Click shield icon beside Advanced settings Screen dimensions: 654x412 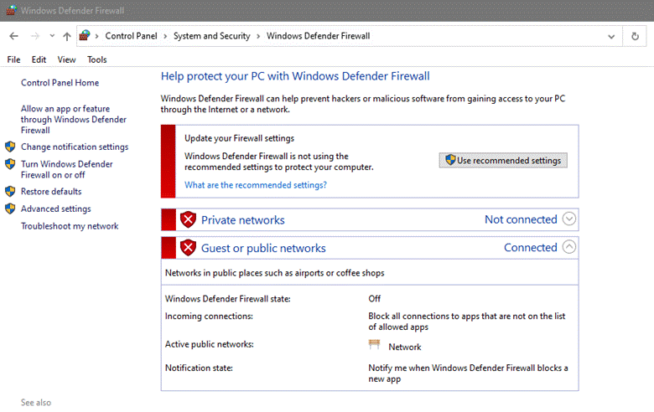pos(10,209)
